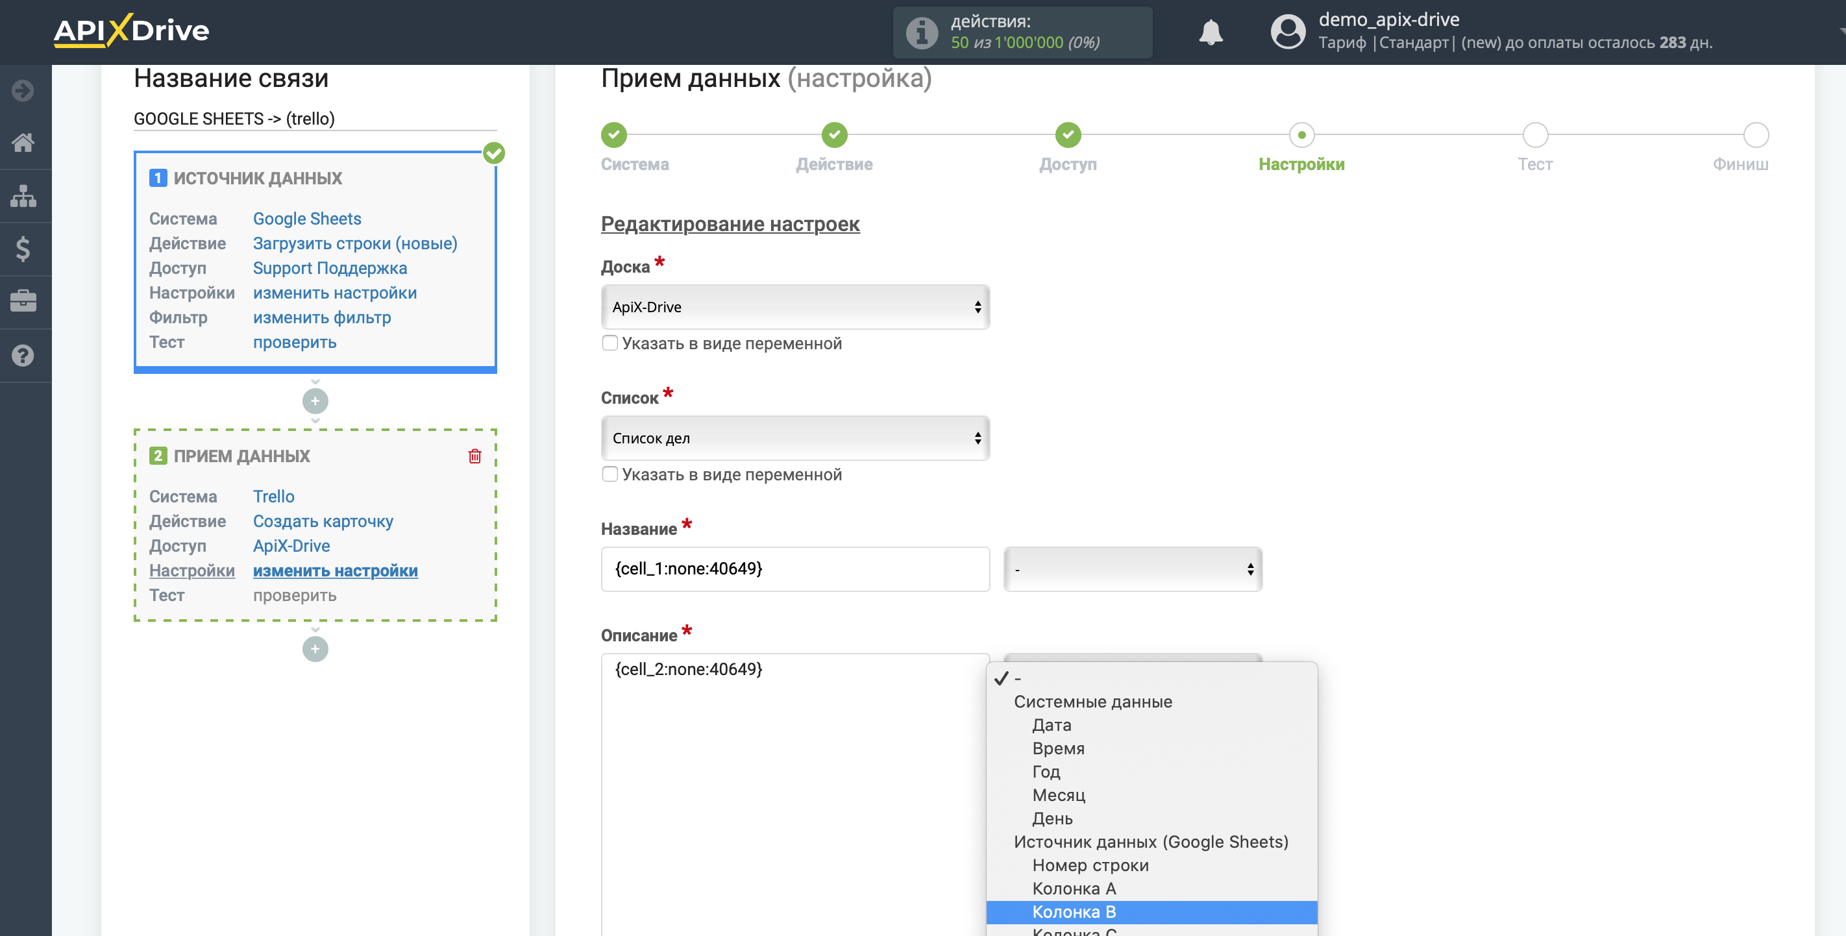Screen dimensions: 1846x936
Task: Click the ApiX-Drive logo
Action: click(132, 30)
